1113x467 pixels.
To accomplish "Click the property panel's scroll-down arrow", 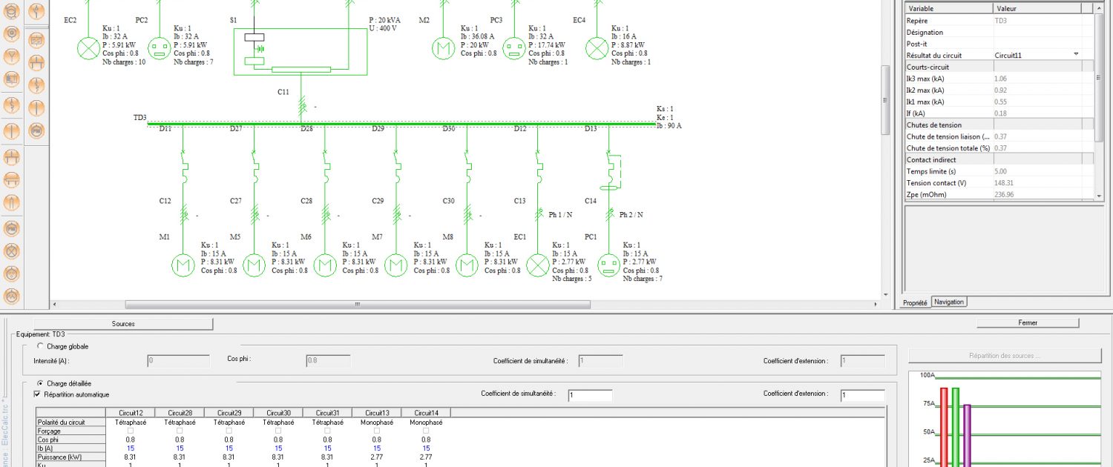I will pos(1099,196).
